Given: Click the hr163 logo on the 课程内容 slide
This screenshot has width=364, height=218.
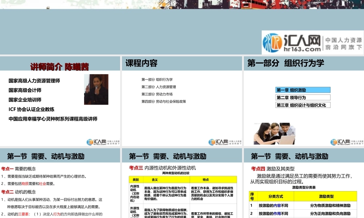Looking at the screenshot, I should pos(225,142).
